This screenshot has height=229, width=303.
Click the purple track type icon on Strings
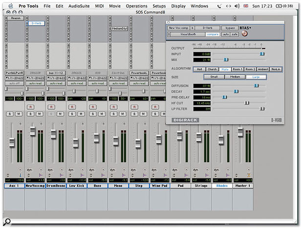207,175
